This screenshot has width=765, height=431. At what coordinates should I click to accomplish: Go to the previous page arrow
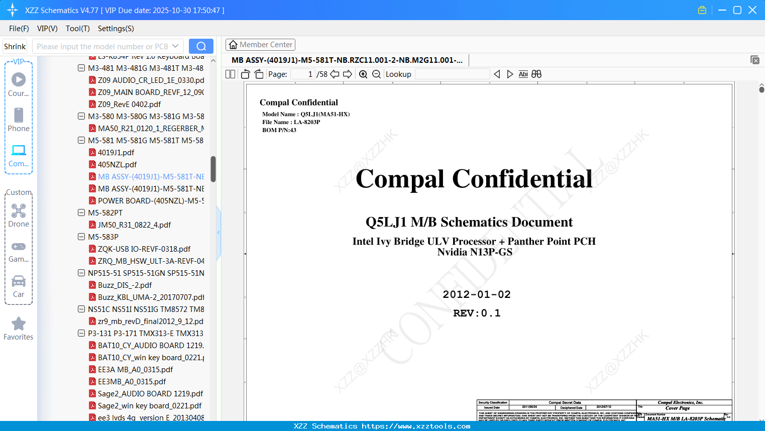coord(335,74)
